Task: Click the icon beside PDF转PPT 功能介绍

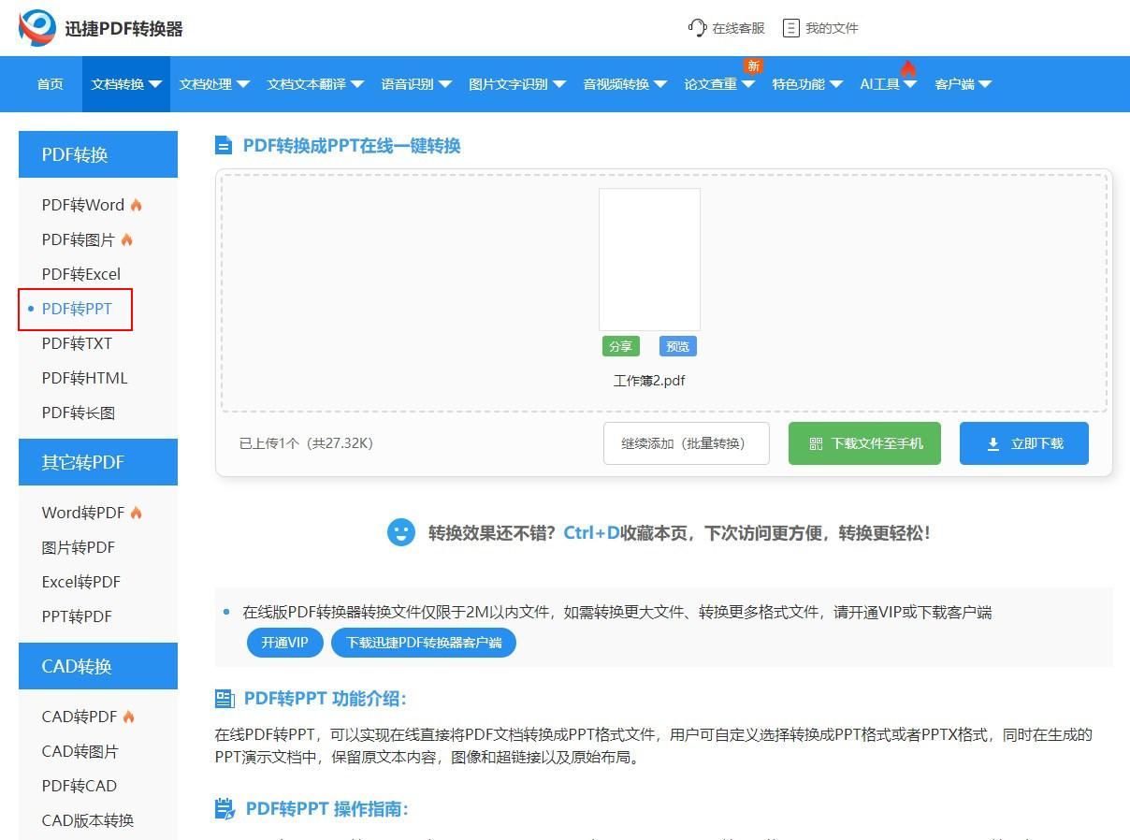Action: pos(225,699)
